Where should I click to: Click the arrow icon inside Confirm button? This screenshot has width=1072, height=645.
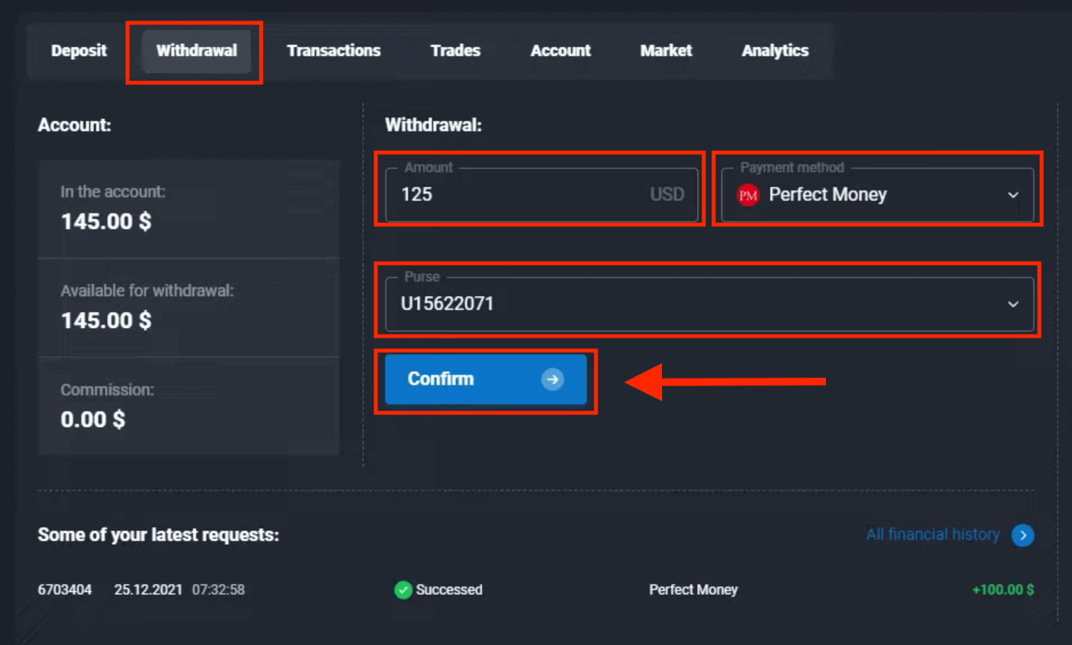click(x=552, y=379)
